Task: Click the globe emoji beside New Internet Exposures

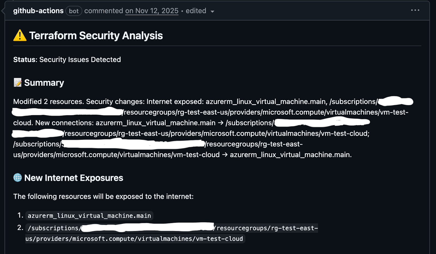Action: [x=17, y=178]
